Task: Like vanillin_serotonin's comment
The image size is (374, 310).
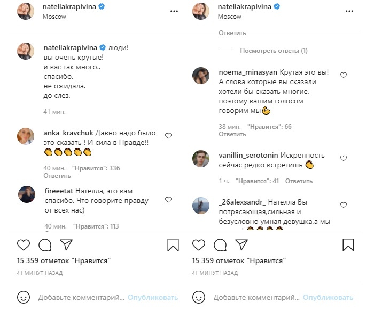Action: click(344, 158)
